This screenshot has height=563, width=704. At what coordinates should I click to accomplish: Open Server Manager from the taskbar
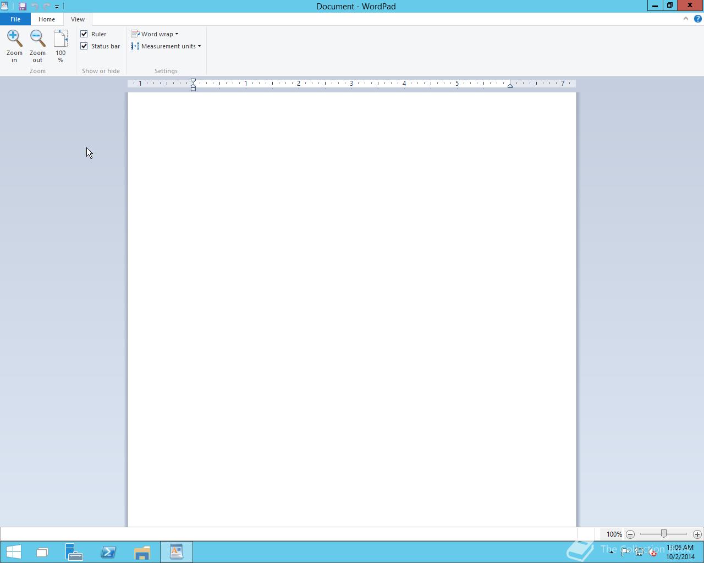[x=74, y=552]
